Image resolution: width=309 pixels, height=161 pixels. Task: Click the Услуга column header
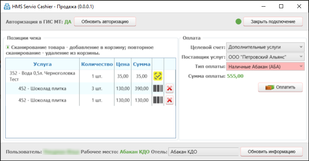42,64
